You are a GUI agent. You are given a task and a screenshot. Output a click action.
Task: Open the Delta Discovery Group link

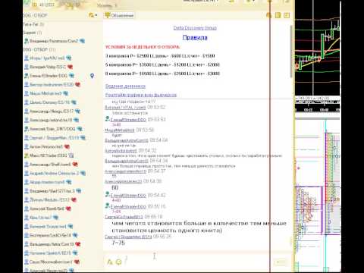tap(195, 28)
